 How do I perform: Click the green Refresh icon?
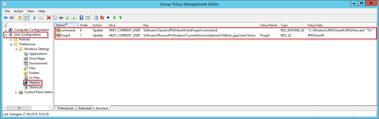(67, 18)
